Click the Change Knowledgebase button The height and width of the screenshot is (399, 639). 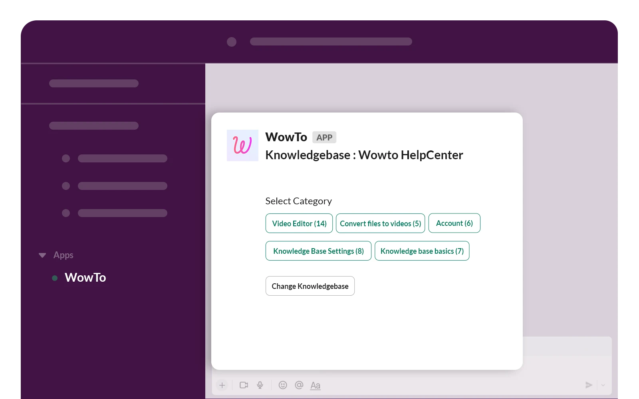tap(310, 286)
